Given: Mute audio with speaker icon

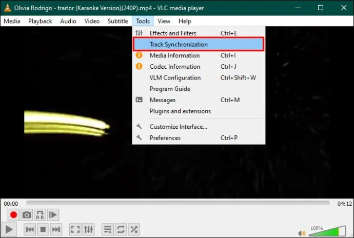Looking at the screenshot, I should [x=302, y=233].
